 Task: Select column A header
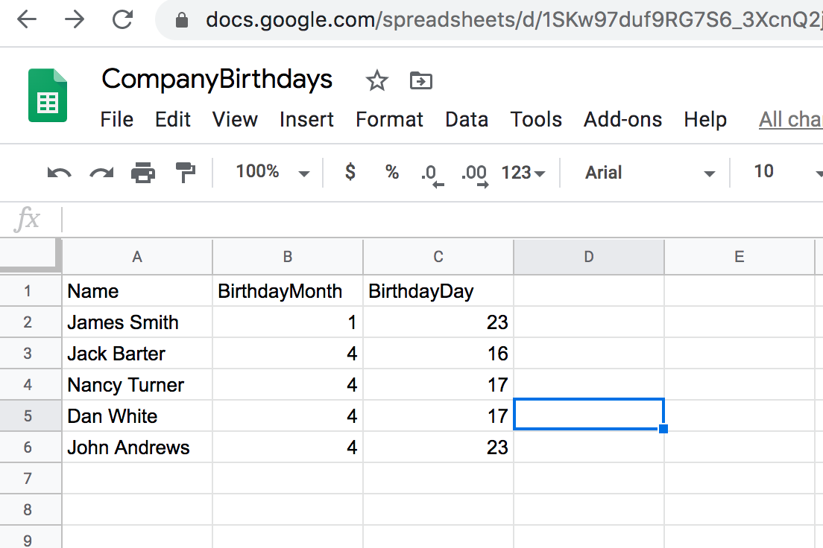coord(137,257)
